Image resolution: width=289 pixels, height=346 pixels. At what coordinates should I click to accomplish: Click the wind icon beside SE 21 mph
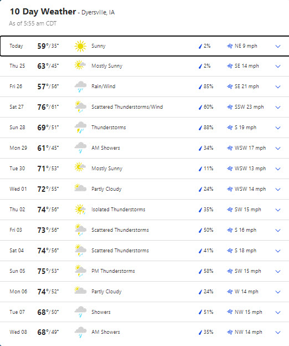tap(230, 86)
